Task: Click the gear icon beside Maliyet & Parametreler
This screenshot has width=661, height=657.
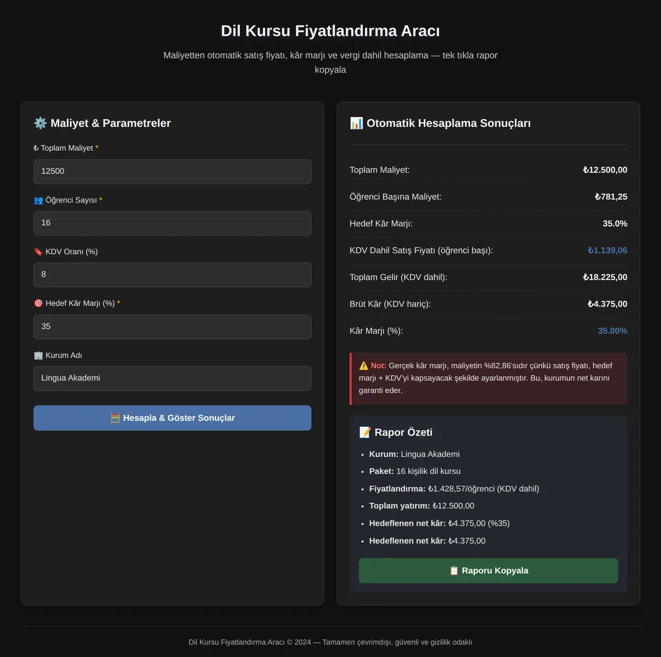Action: click(x=40, y=123)
